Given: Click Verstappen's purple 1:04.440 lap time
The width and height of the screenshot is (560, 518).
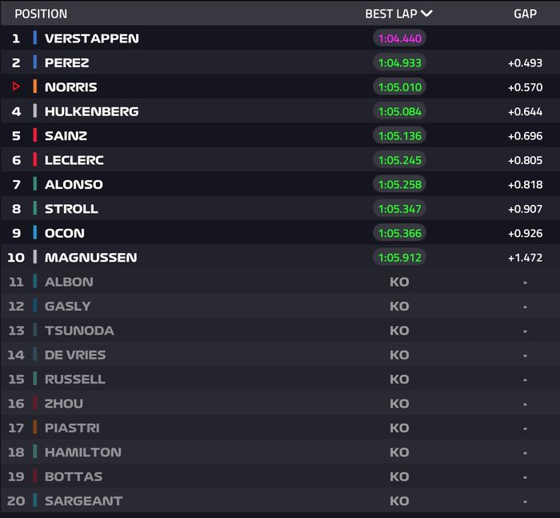Looking at the screenshot, I should click(399, 38).
